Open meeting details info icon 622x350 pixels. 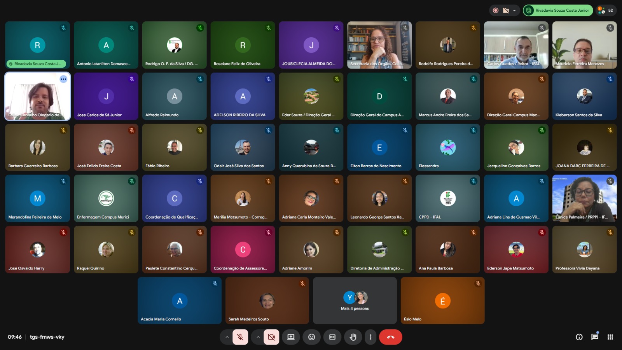[579, 337]
